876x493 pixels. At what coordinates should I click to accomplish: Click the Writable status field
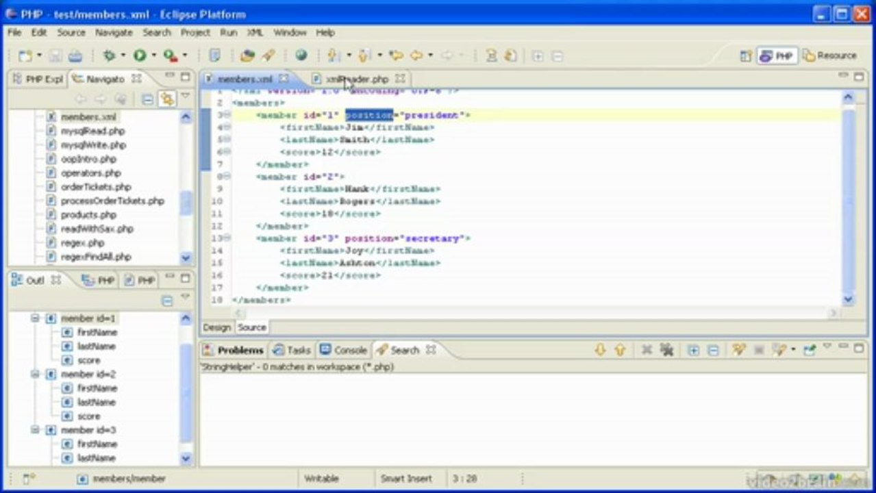tap(322, 479)
